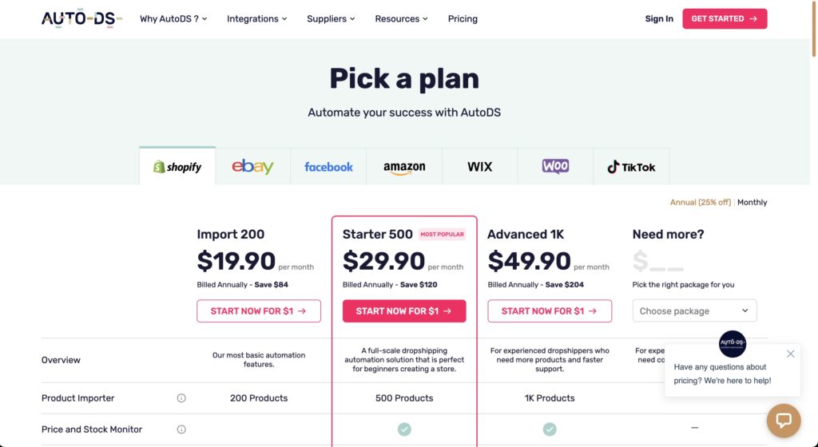This screenshot has height=447, width=818.
Task: Expand the Why AutoDS menu
Action: tap(173, 19)
